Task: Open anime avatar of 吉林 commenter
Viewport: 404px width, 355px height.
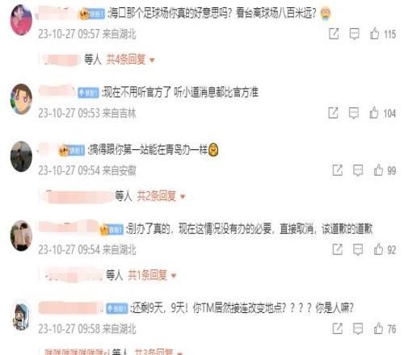Action: (21, 98)
